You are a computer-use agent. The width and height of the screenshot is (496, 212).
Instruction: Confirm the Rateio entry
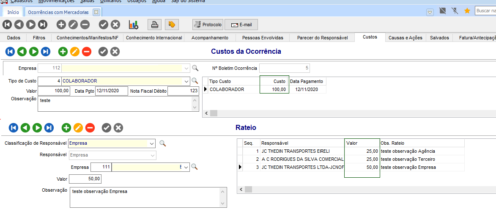click(x=107, y=128)
